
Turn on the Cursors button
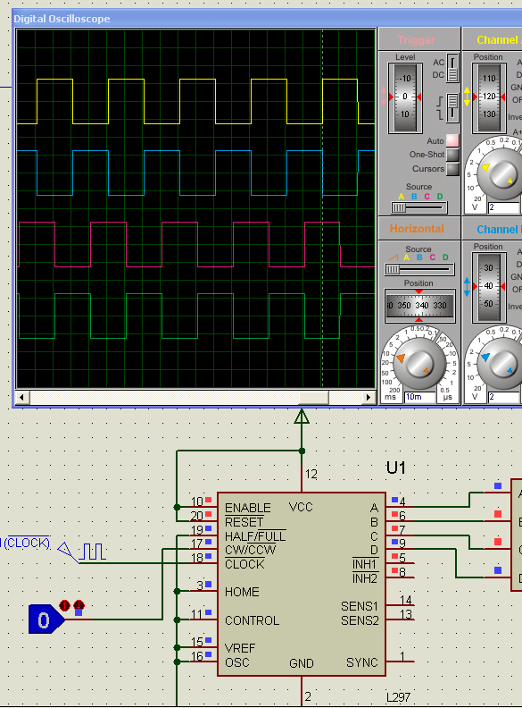pos(452,169)
